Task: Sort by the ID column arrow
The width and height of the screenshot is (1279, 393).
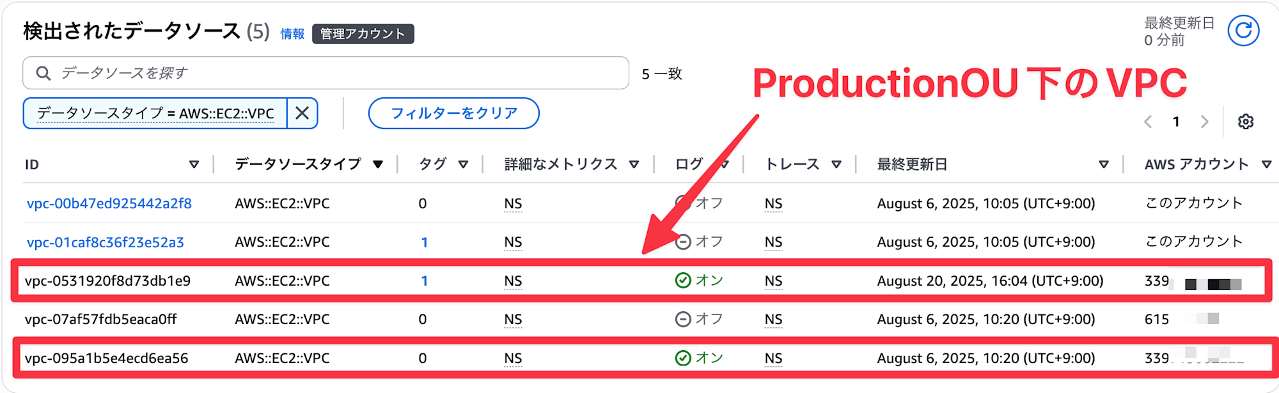Action: pyautogui.click(x=194, y=165)
